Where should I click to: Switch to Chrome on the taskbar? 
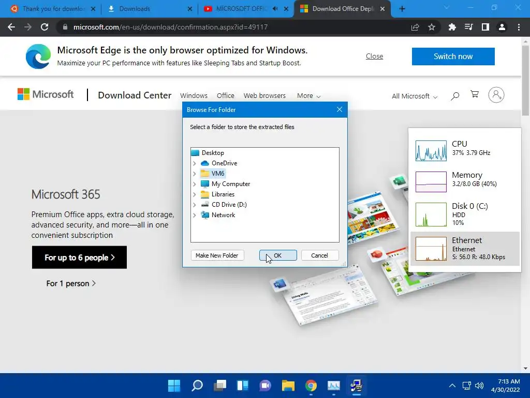[x=311, y=386]
